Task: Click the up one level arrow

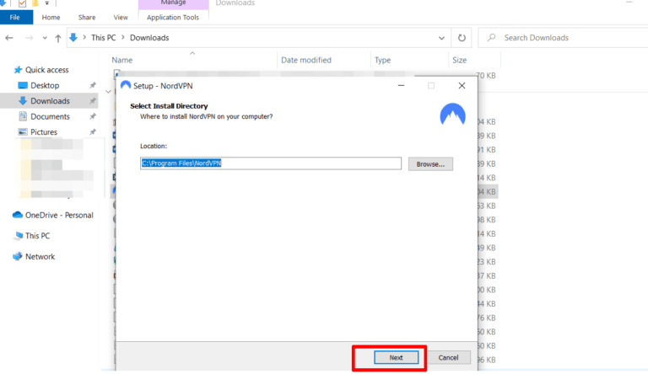Action: pyautogui.click(x=57, y=38)
